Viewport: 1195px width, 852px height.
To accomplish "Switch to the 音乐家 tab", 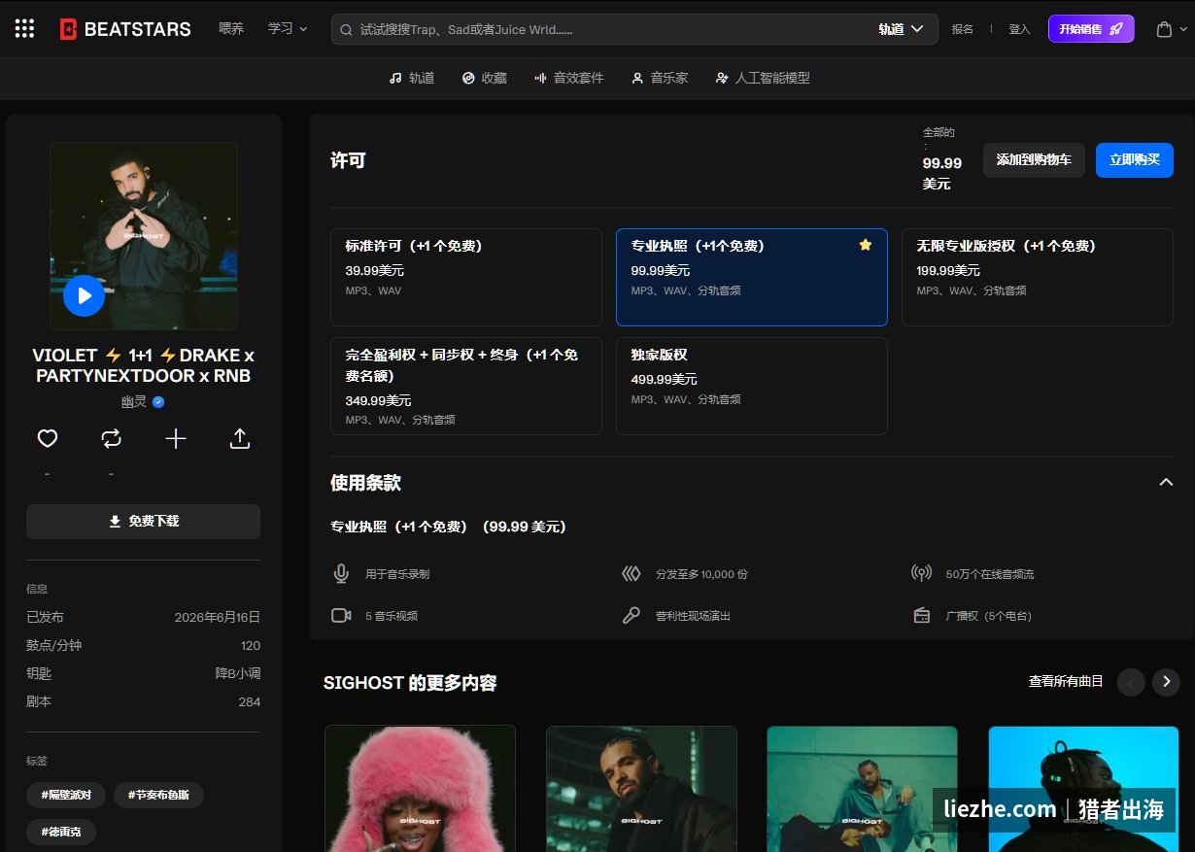I will [660, 78].
